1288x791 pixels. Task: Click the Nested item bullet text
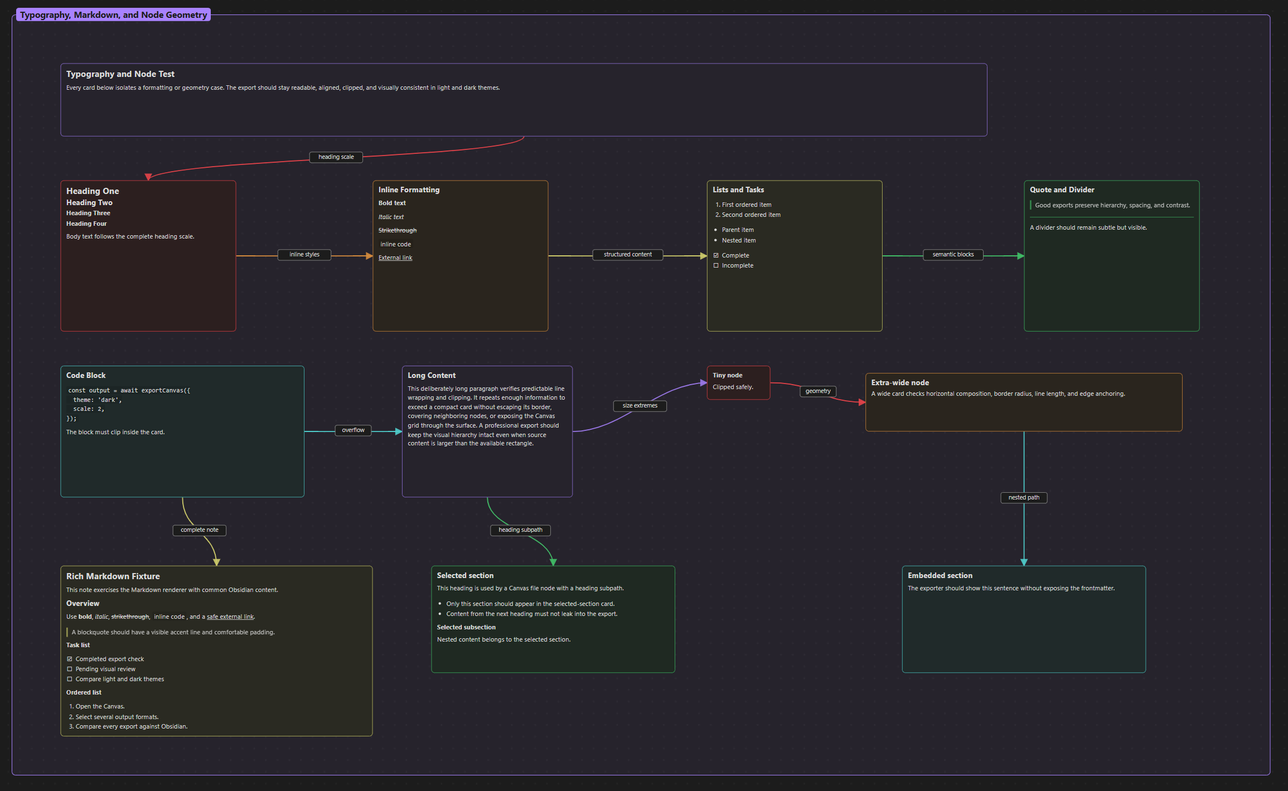[x=739, y=241]
